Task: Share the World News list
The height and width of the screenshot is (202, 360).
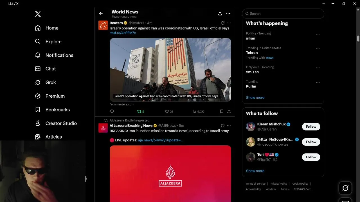Action: pos(220,13)
